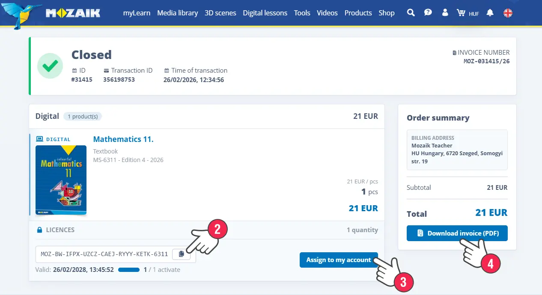Click the 1 quantity label

[x=362, y=230]
